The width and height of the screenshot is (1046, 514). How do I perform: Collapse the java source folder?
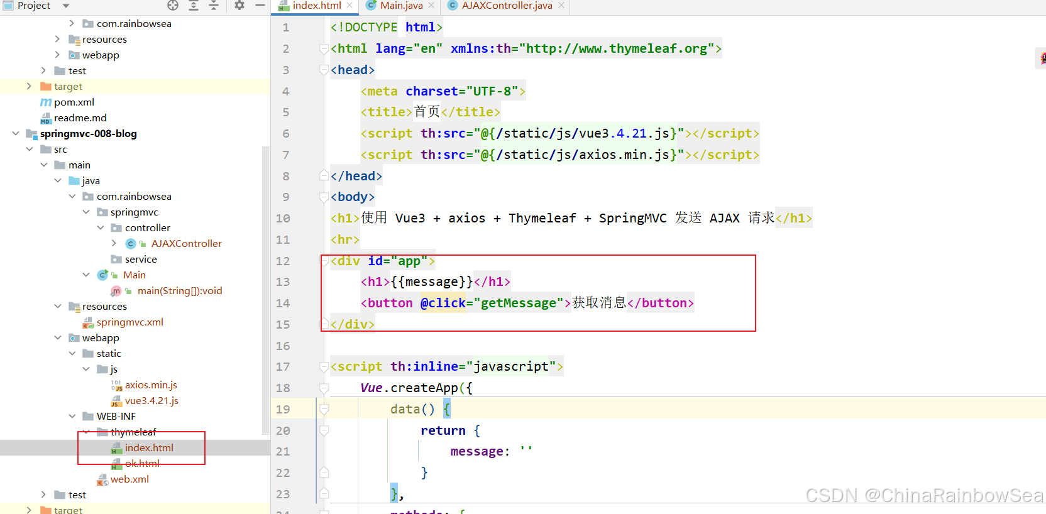click(58, 180)
